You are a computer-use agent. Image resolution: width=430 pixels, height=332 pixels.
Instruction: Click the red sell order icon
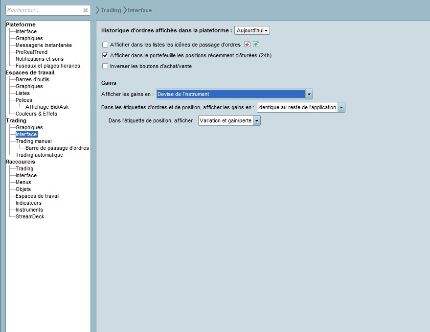pyautogui.click(x=247, y=44)
